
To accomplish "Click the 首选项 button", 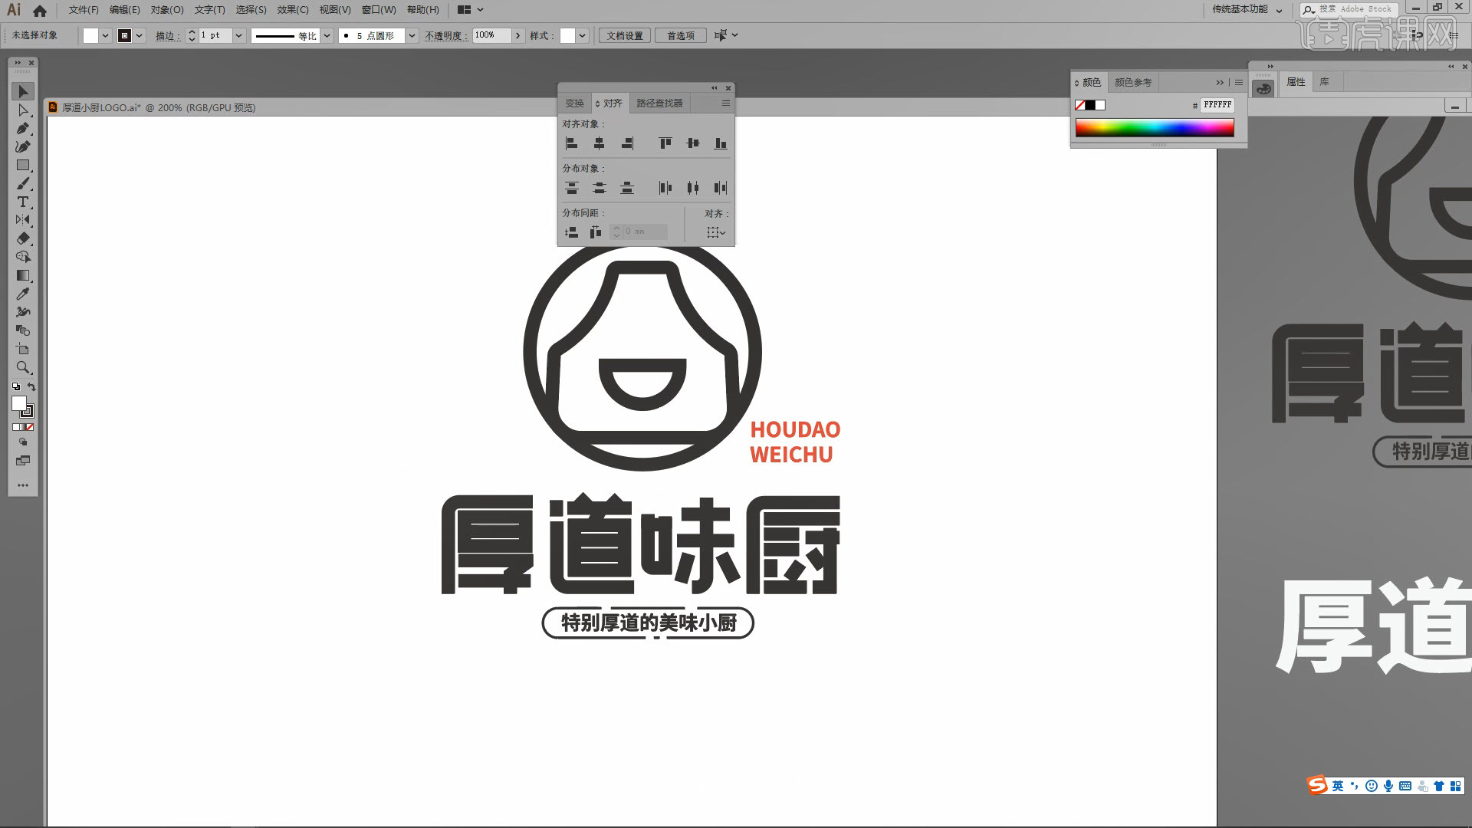I will point(679,35).
